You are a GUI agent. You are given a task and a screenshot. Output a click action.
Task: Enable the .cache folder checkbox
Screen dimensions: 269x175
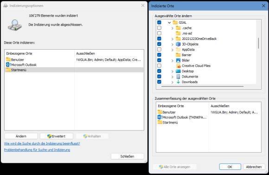(x=159, y=28)
